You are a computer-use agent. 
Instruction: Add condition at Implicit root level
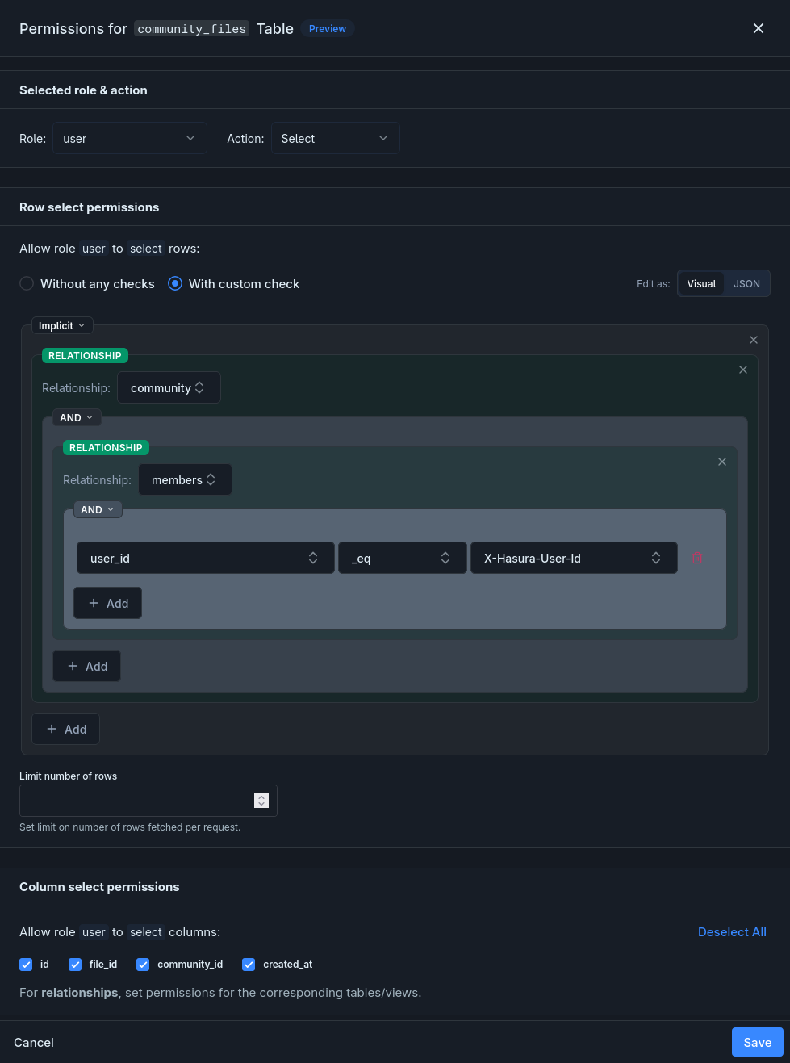65,729
